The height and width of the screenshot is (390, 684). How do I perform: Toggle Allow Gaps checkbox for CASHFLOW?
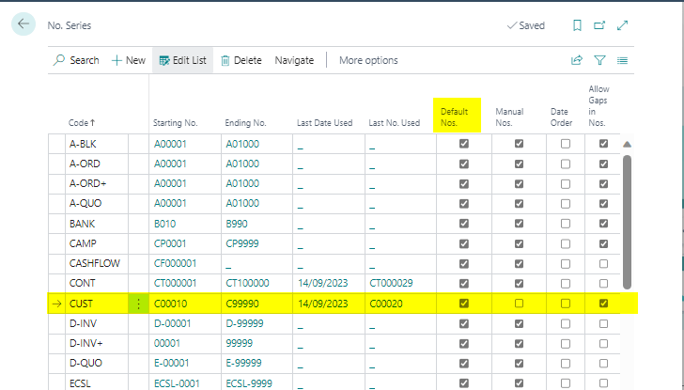coord(603,263)
